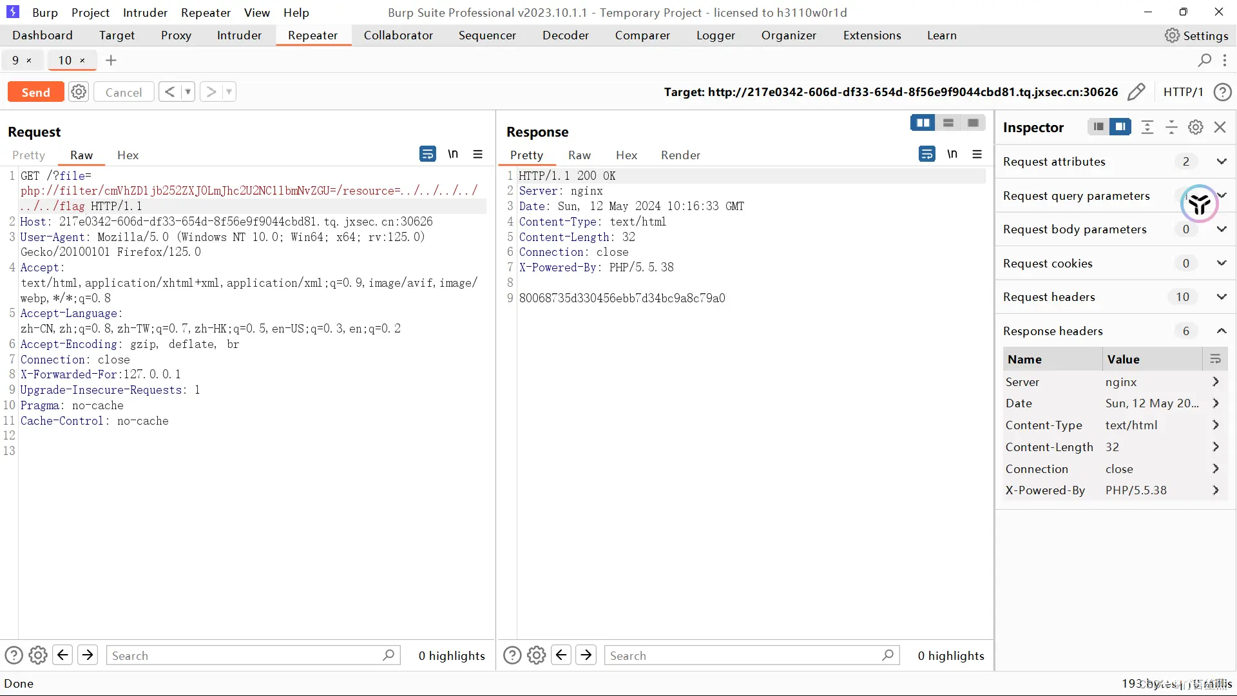Screen dimensions: 1237x696
Task: Expand all Inspector sections icon
Action: (x=1147, y=127)
